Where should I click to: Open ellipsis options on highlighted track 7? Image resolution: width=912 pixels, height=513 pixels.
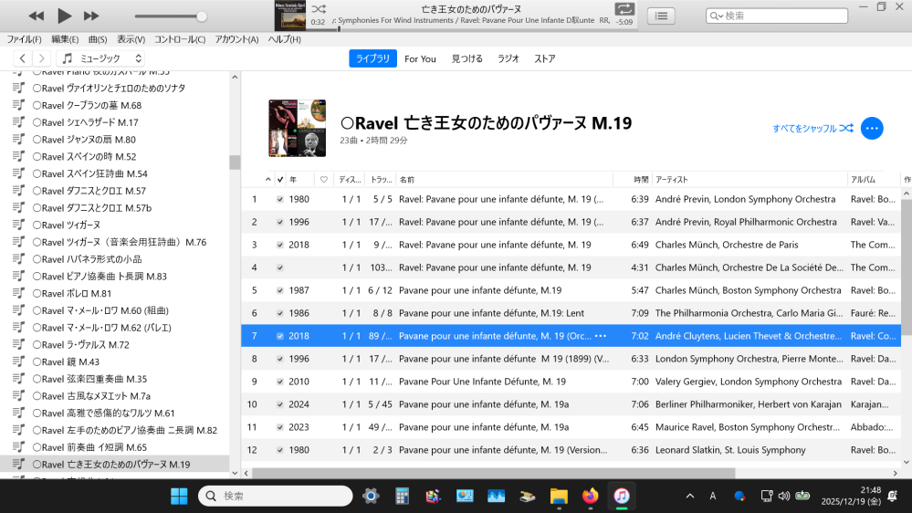[601, 336]
